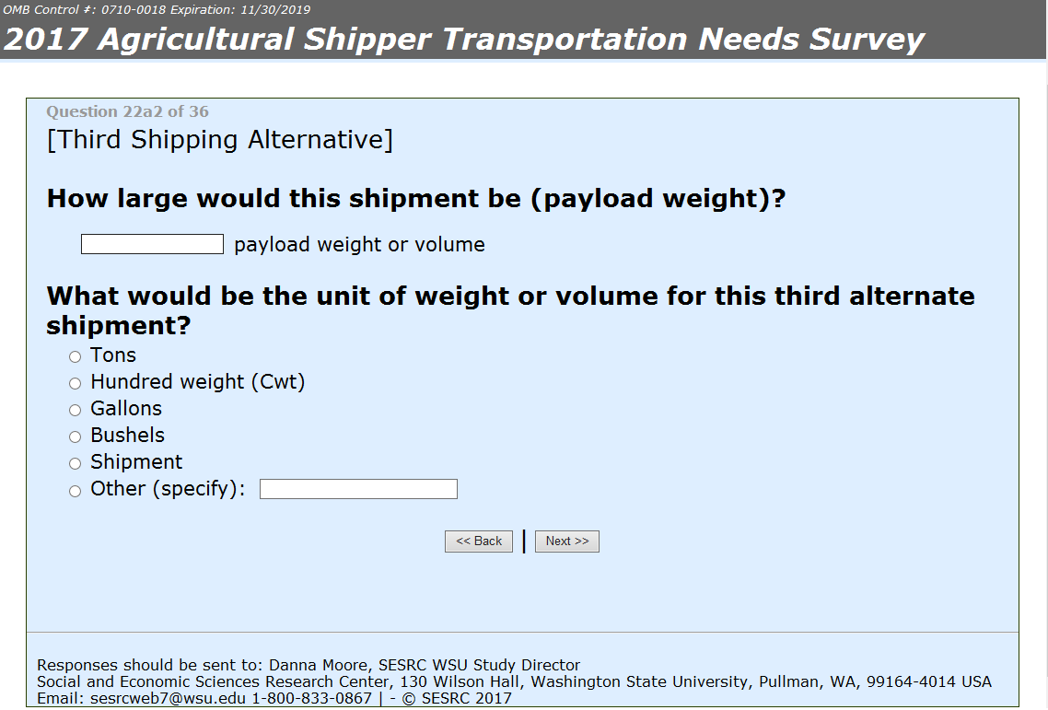Choose Shipment as the unit
This screenshot has width=1048, height=710.
(x=75, y=464)
